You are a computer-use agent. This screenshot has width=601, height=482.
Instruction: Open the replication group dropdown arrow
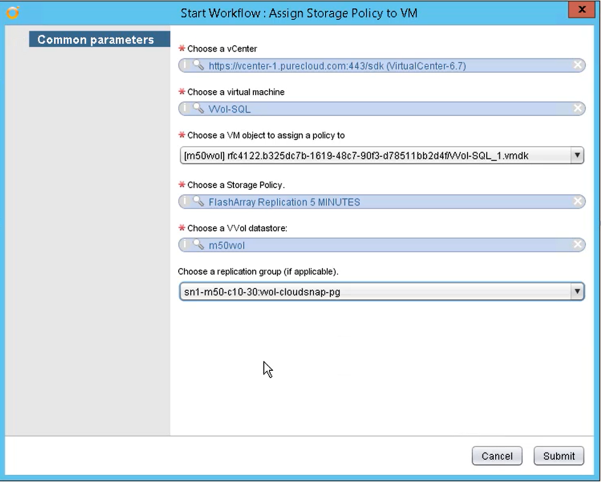(x=577, y=291)
